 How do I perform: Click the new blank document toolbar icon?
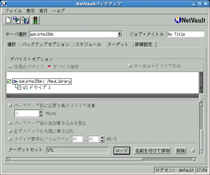8,20
